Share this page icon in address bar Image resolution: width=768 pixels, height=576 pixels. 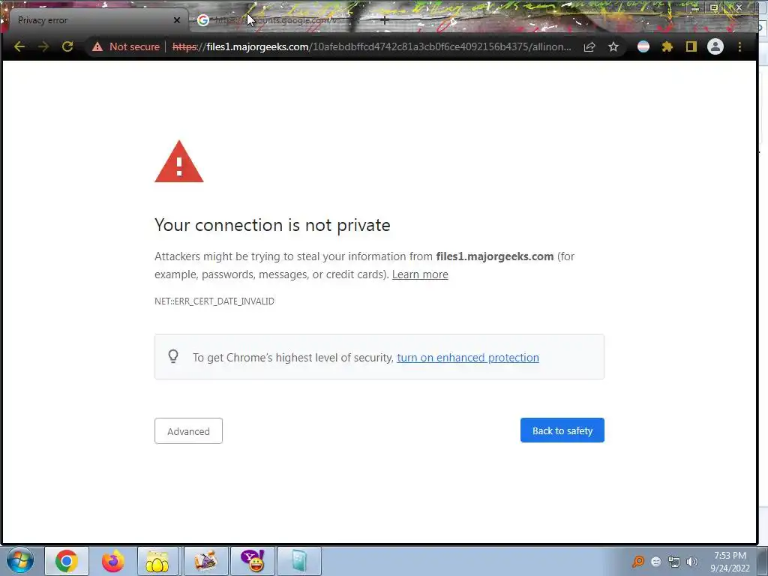589,46
